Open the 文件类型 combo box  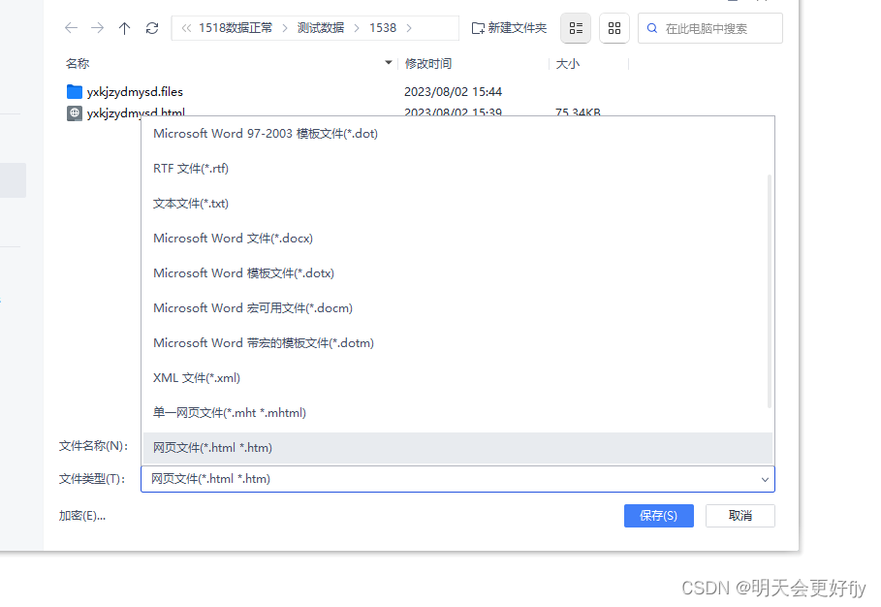(x=457, y=479)
